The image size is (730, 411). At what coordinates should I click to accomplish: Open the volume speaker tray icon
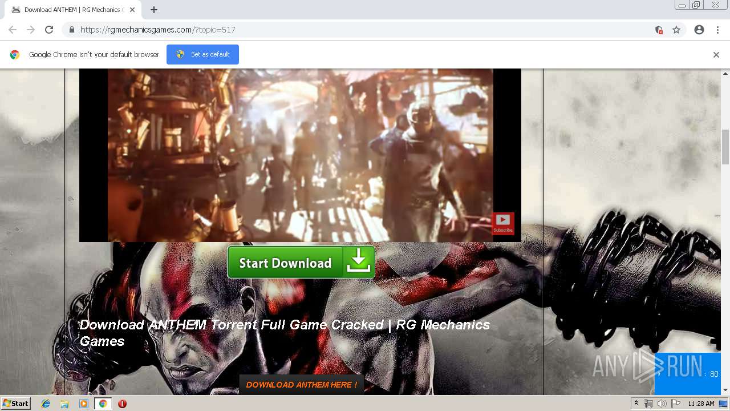tap(662, 404)
